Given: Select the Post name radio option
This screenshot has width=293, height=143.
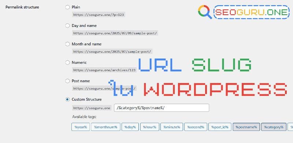Looking at the screenshot, I should 67,81.
